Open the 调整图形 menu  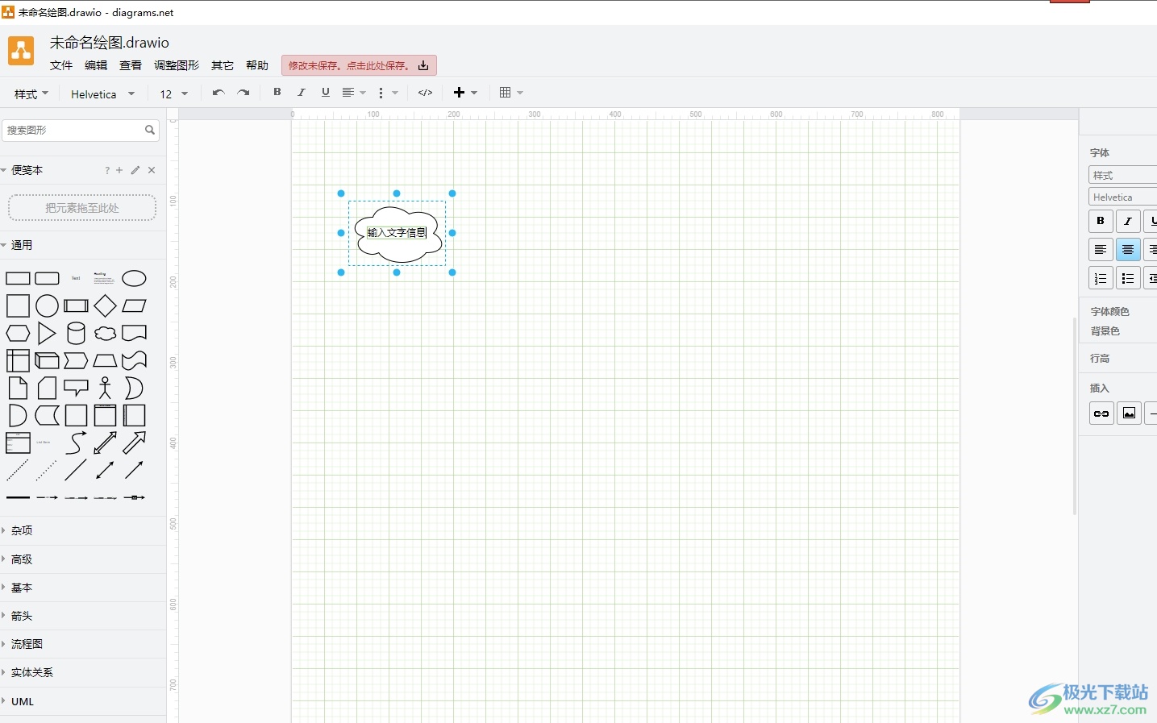[x=177, y=65]
